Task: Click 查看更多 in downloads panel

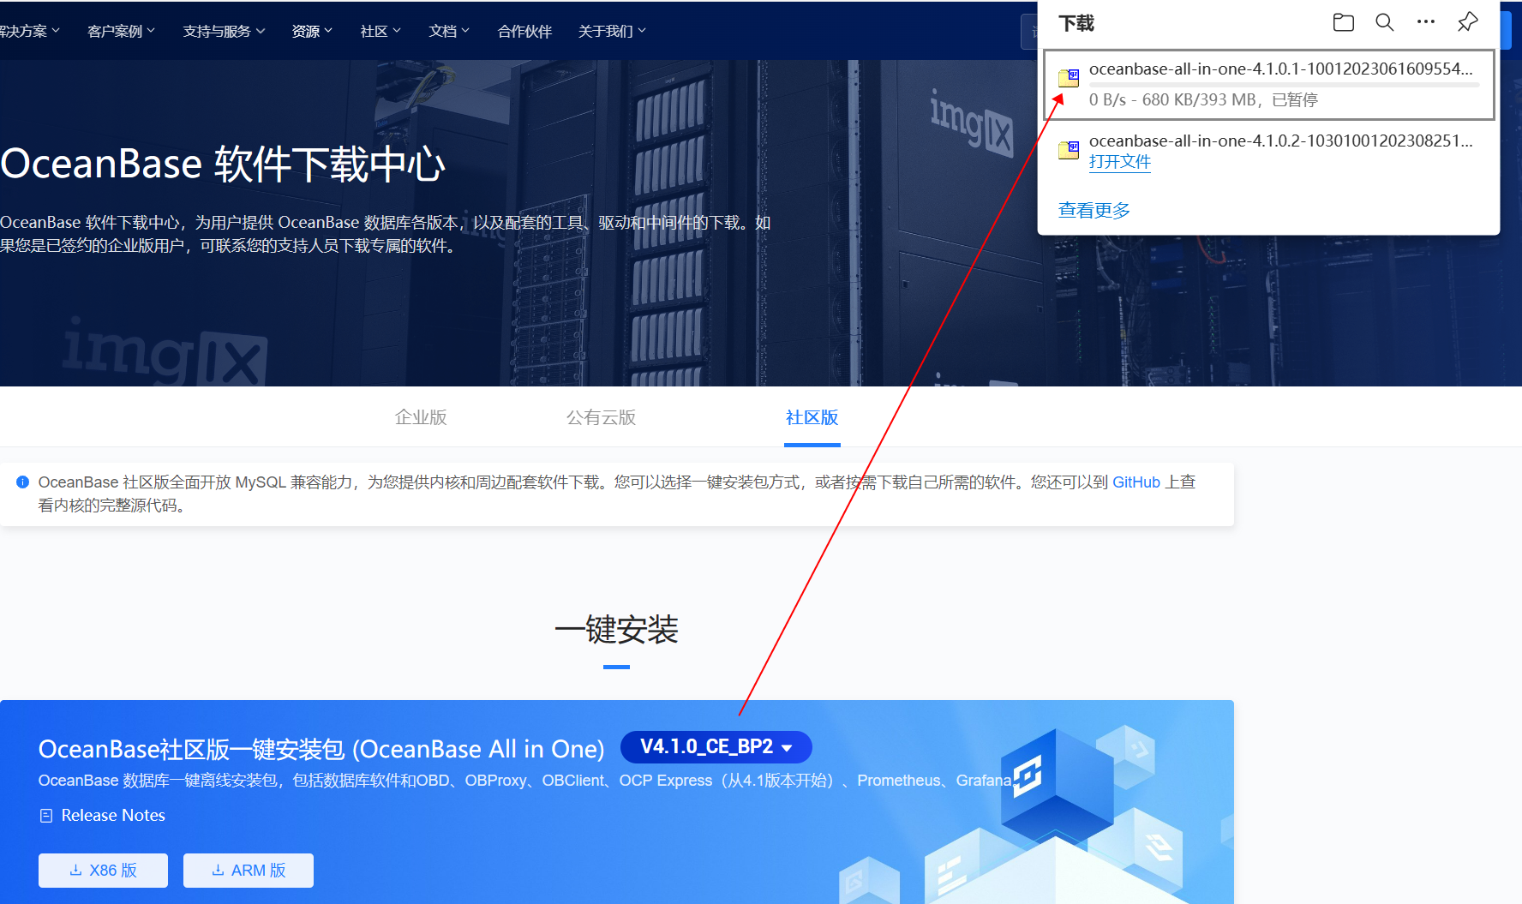Action: pos(1094,210)
